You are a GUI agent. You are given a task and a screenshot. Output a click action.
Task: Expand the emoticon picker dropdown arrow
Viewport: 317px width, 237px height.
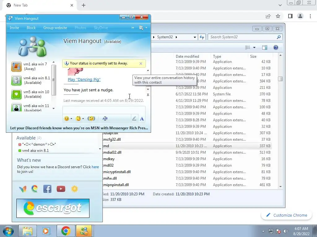[x=72, y=119]
